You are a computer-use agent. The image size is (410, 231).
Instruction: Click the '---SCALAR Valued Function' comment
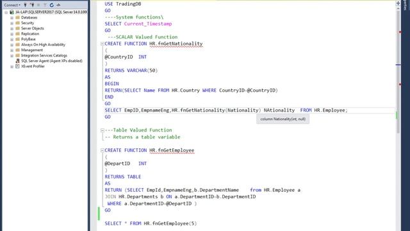click(x=142, y=37)
